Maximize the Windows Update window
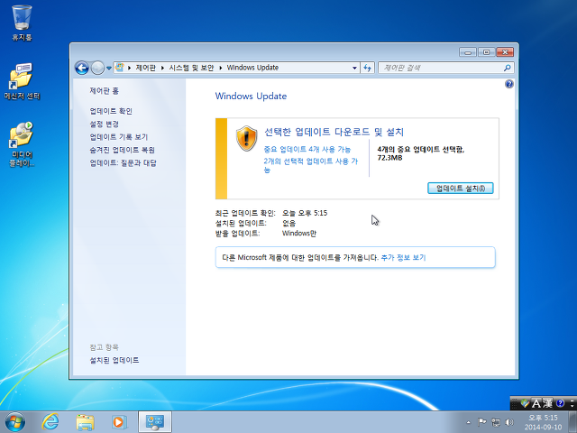The image size is (577, 433). click(486, 52)
